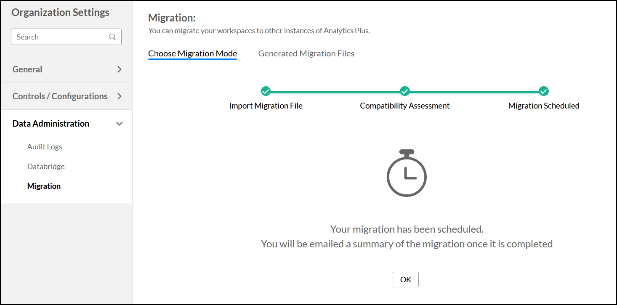This screenshot has height=305, width=617.
Task: Click the Import Migration File step label
Action: click(x=266, y=106)
